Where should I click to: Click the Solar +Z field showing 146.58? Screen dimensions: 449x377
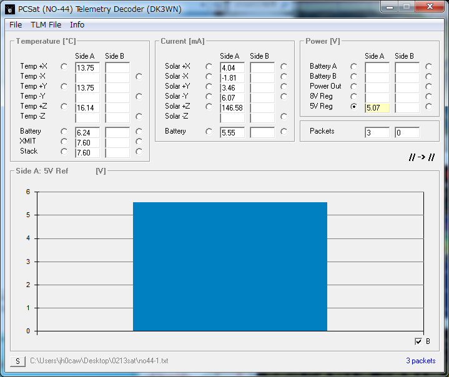coord(232,108)
